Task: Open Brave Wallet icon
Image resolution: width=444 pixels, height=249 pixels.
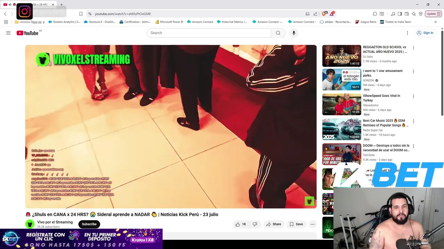Action: point(407,14)
